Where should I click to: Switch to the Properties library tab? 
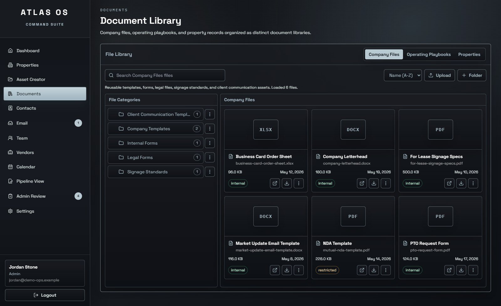[469, 54]
